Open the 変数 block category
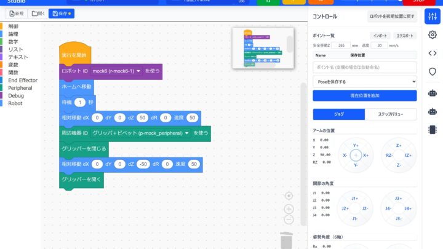 (14, 65)
